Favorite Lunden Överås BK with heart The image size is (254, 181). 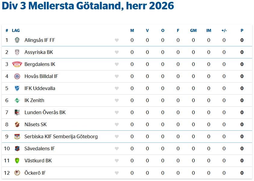117,113
